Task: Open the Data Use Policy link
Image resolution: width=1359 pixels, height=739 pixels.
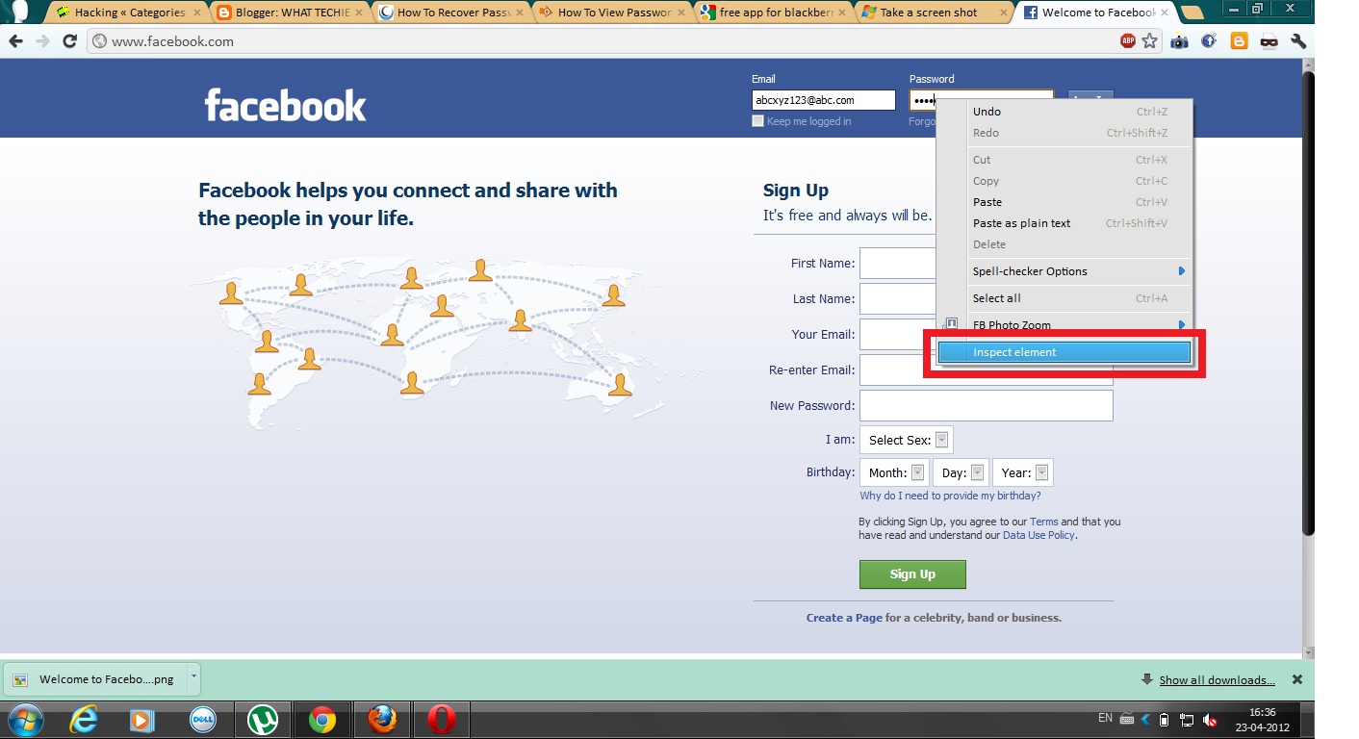Action: 1038,535
